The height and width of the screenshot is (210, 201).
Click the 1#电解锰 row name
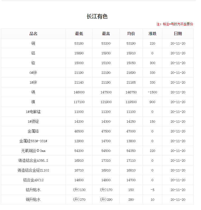point(33,112)
